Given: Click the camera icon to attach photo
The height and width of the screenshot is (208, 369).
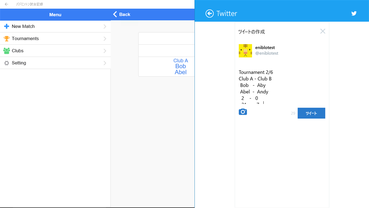Looking at the screenshot, I should click(x=243, y=112).
